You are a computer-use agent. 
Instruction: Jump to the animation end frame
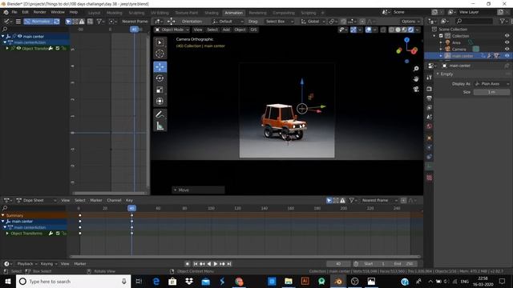coord(229,264)
